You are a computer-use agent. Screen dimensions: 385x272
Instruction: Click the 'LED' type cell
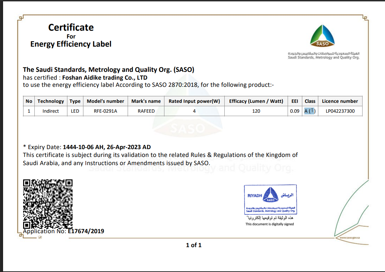click(75, 111)
